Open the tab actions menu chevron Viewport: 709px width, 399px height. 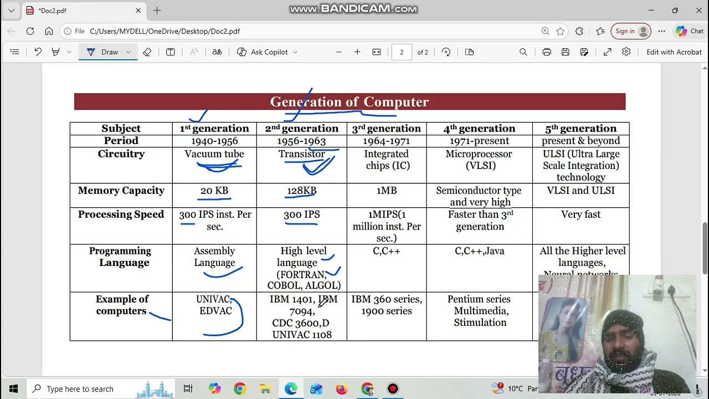(x=11, y=11)
